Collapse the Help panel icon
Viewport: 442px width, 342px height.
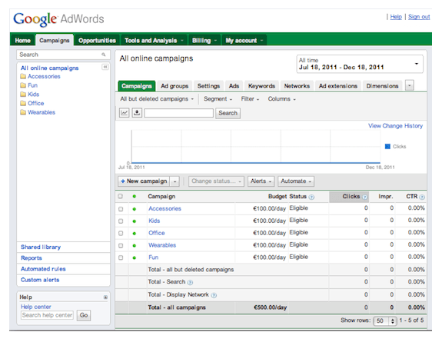coord(105,297)
